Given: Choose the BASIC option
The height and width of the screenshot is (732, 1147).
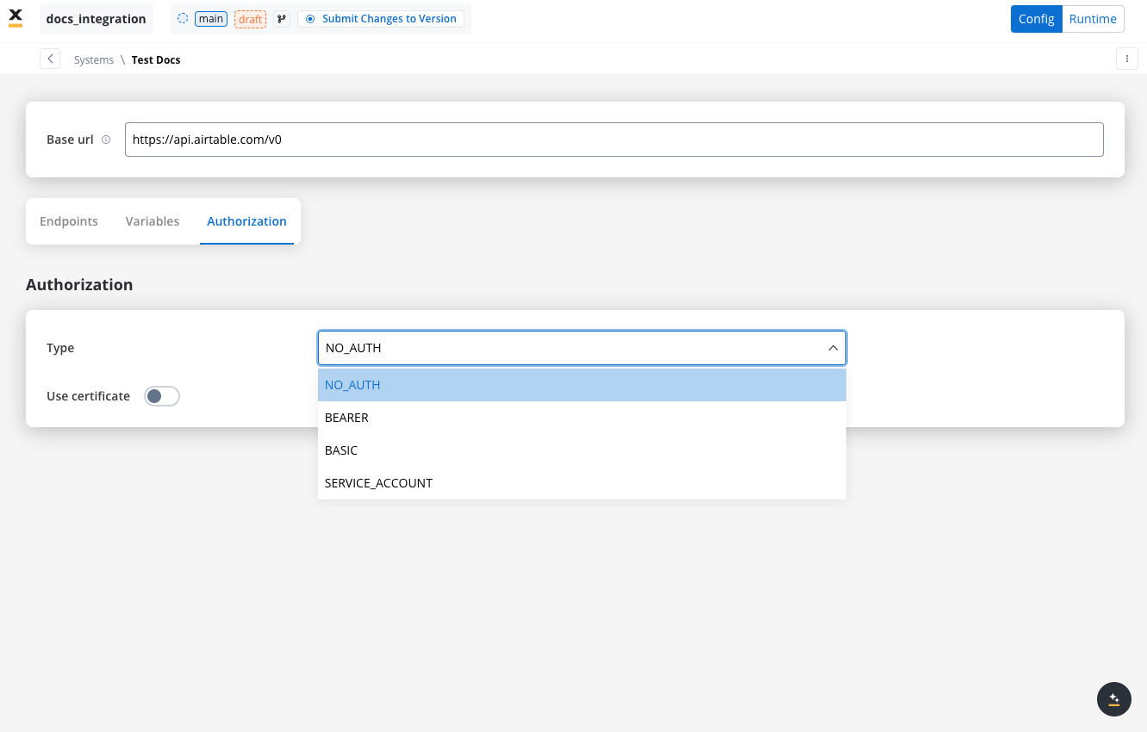Looking at the screenshot, I should pos(582,450).
